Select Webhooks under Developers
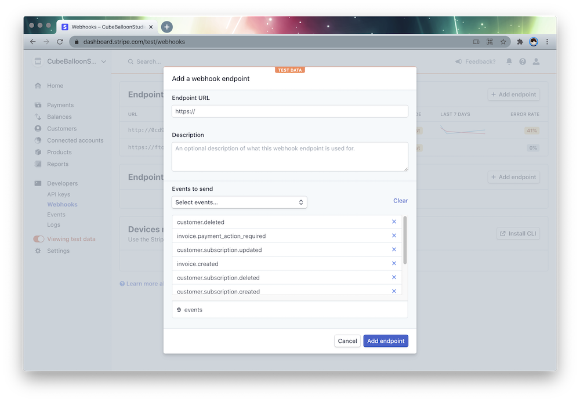The width and height of the screenshot is (580, 402). (62, 205)
